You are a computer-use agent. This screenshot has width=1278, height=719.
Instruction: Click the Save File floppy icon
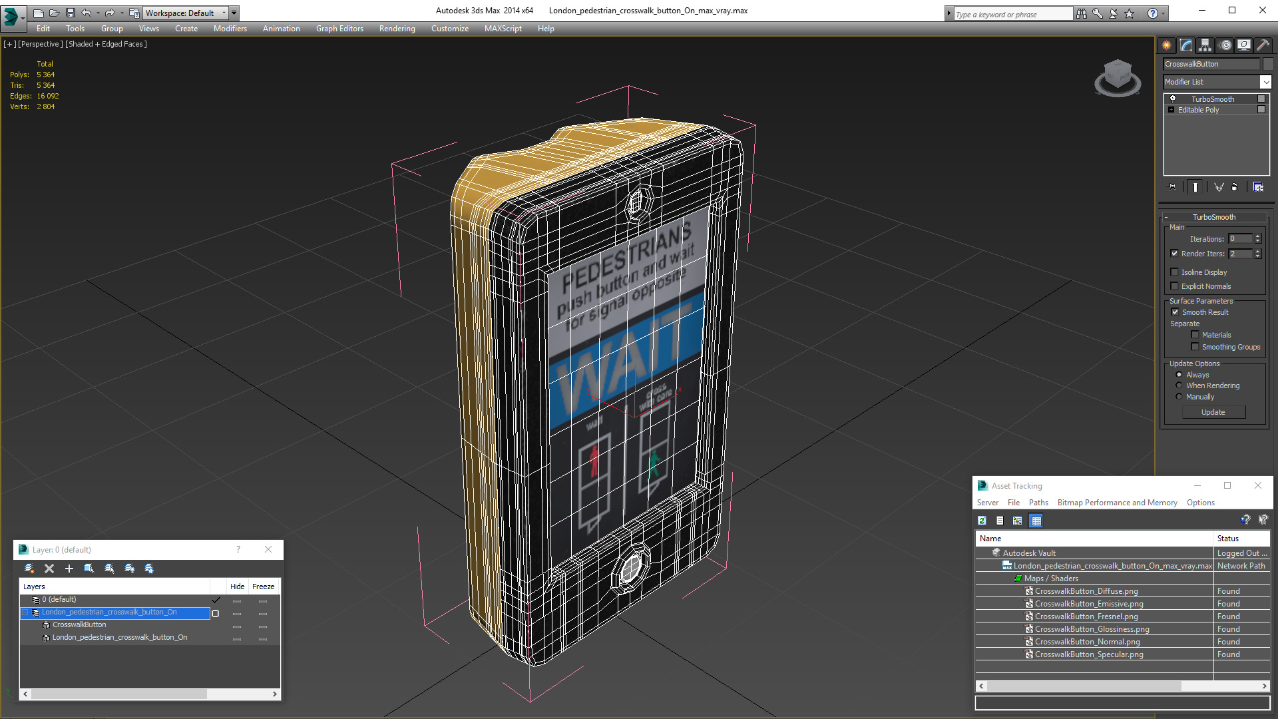point(71,13)
